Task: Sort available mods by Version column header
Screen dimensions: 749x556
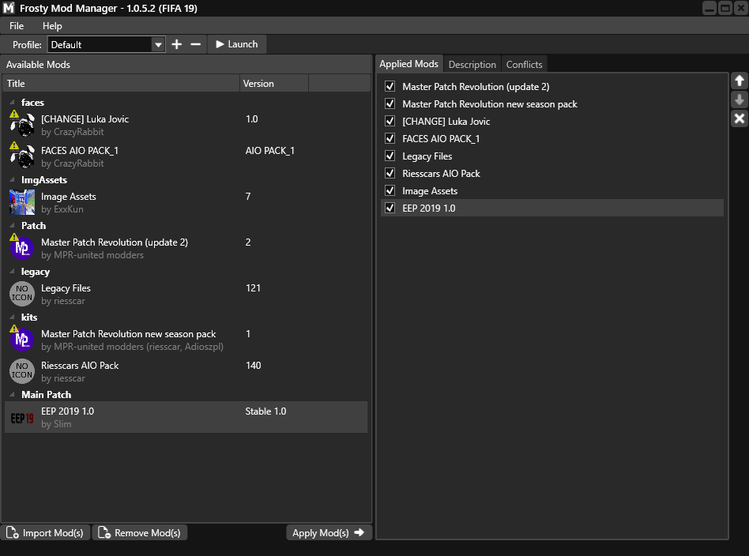Action: (x=274, y=83)
